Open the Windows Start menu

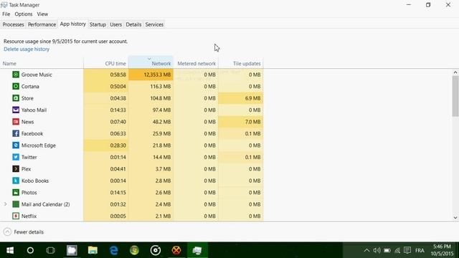pos(10,250)
